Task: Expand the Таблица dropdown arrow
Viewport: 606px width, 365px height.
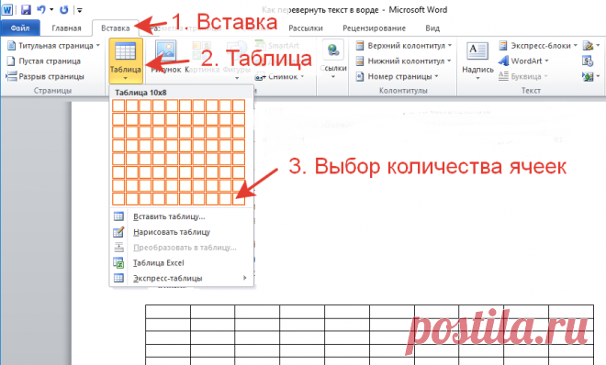Action: click(x=126, y=79)
